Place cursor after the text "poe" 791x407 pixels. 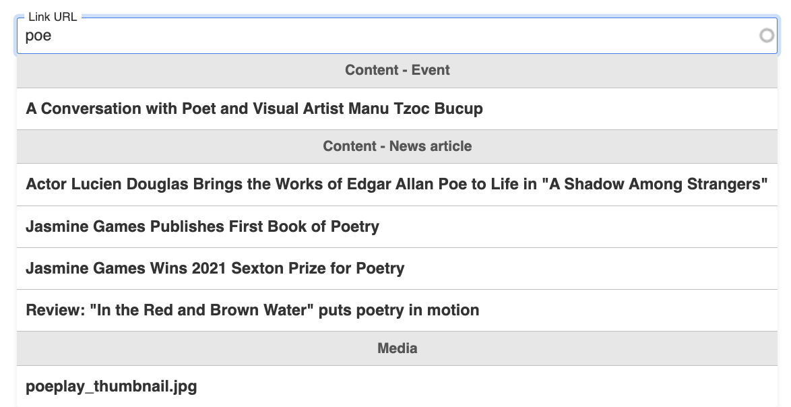tap(54, 36)
